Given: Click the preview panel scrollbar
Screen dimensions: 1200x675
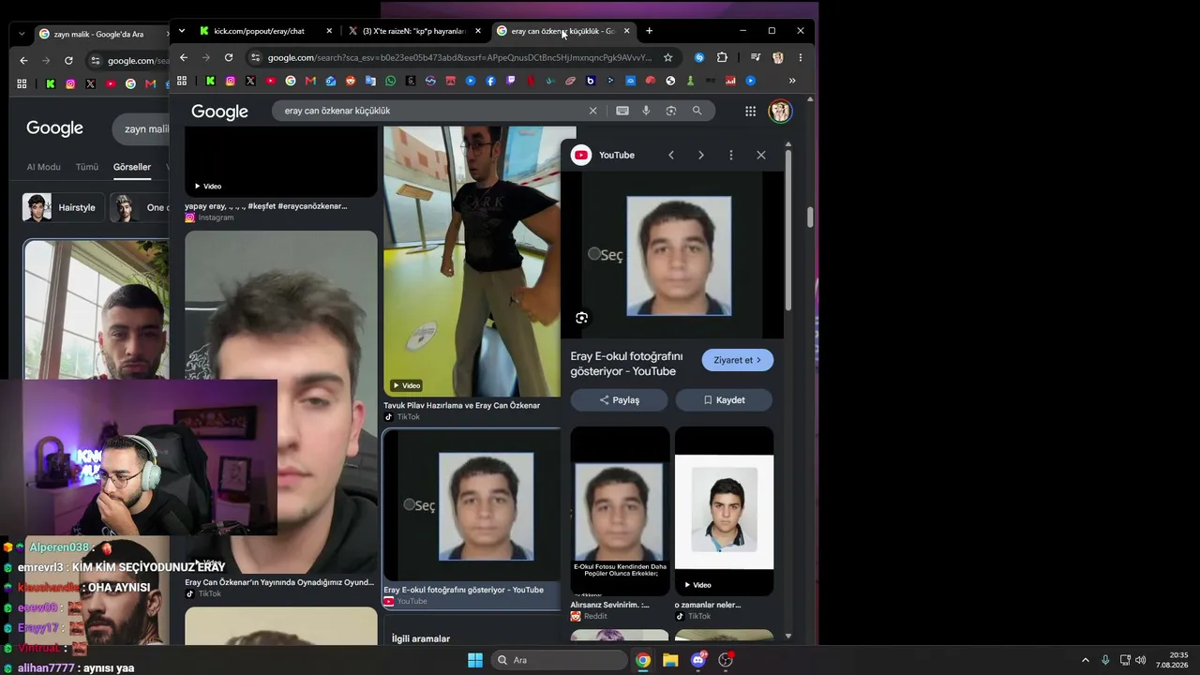Looking at the screenshot, I should [788, 230].
